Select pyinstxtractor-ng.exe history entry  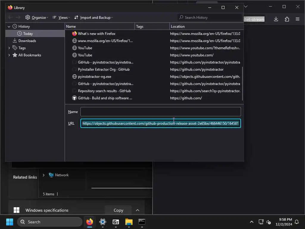pyautogui.click(x=154, y=77)
